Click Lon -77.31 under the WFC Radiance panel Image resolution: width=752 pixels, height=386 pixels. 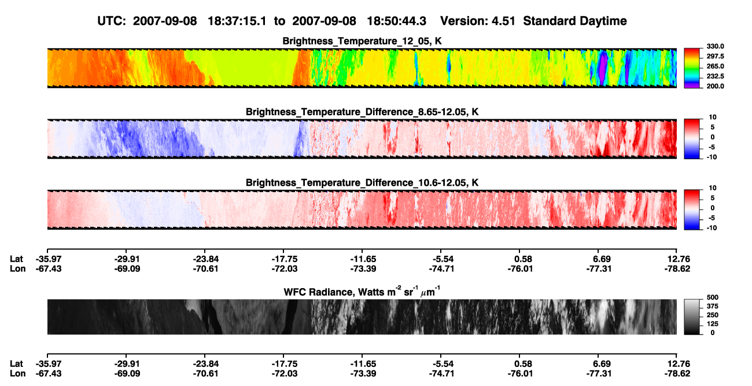598,373
